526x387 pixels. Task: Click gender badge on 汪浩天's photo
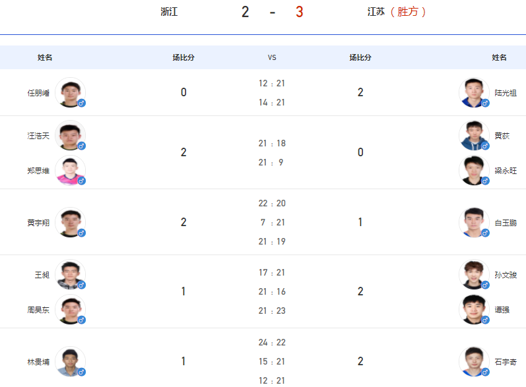[x=82, y=146]
